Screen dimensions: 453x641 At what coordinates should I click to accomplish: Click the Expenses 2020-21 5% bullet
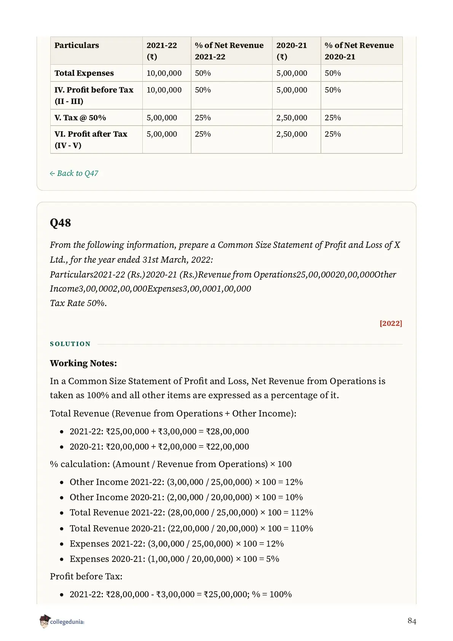pyautogui.click(x=174, y=559)
